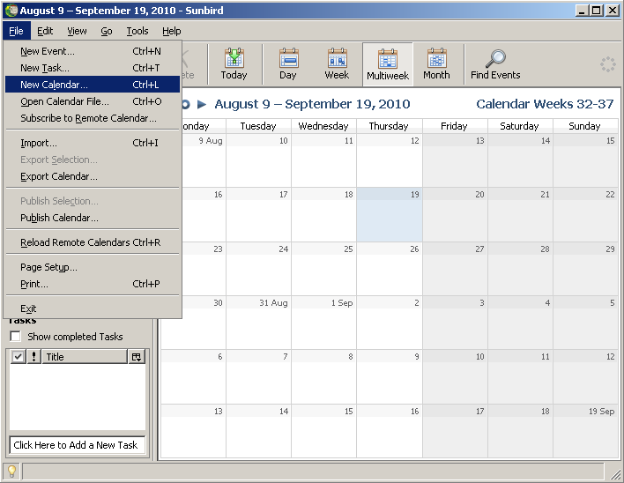Click the Sunbird application icon in title bar
The image size is (624, 483).
(11, 11)
